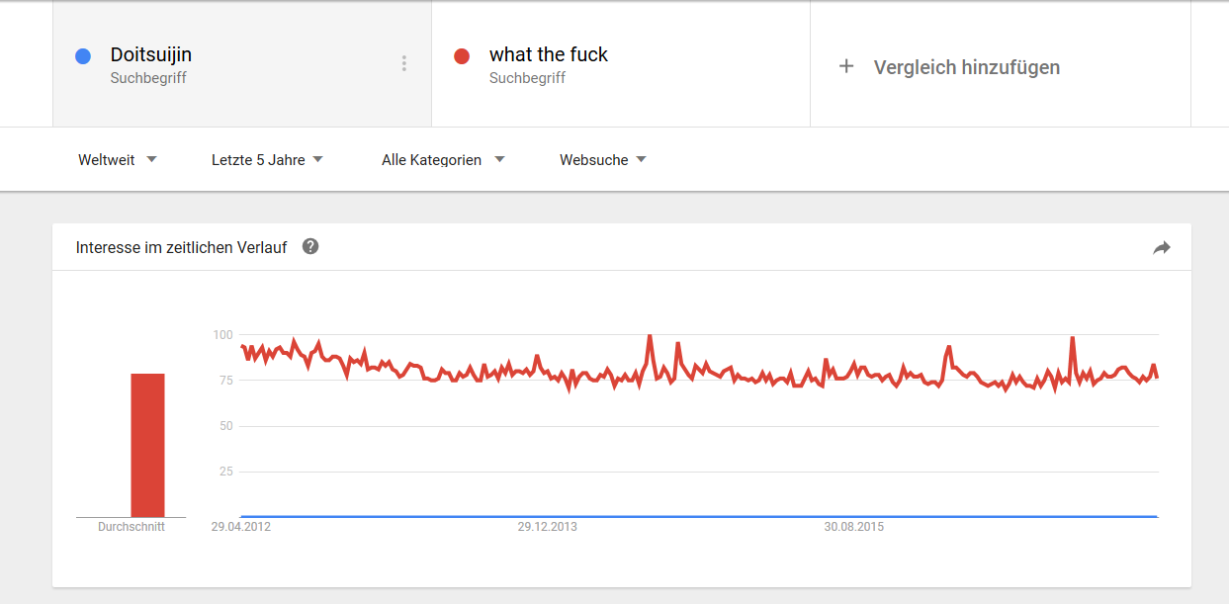Expand the Weltweit region dropdown
Viewport: 1229px width, 604px height.
coord(118,160)
